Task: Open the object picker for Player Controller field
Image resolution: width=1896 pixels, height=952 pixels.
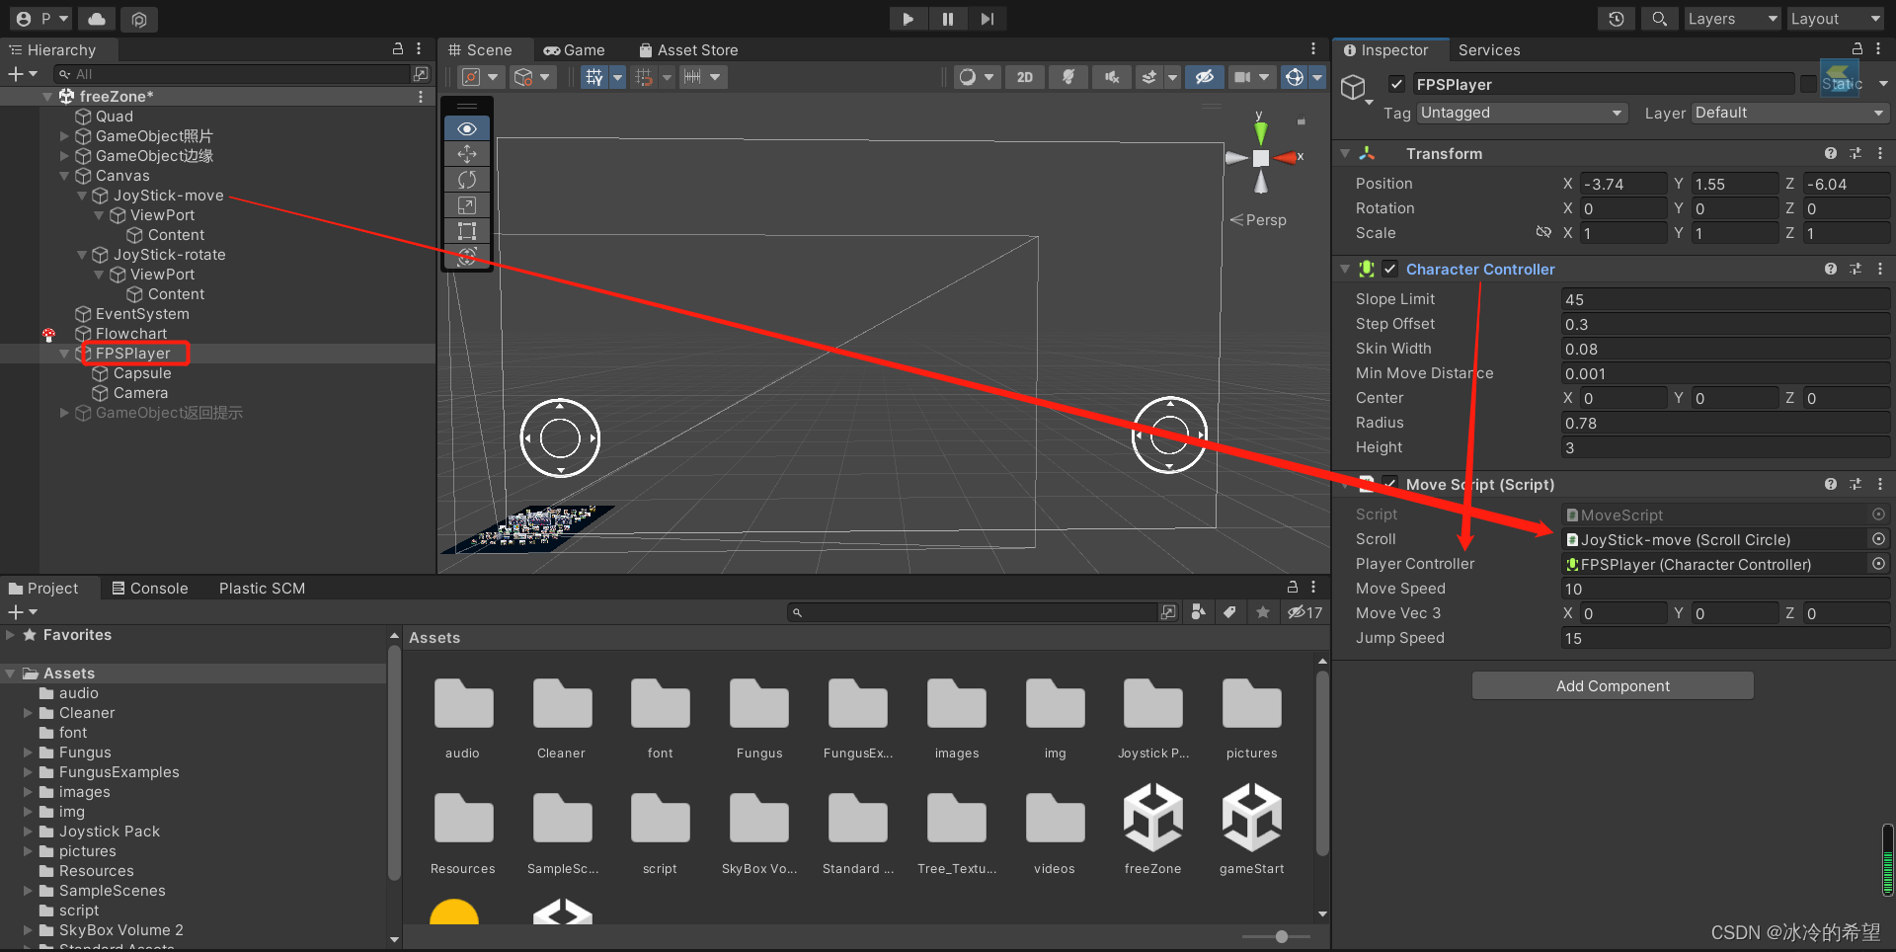Action: (x=1878, y=564)
